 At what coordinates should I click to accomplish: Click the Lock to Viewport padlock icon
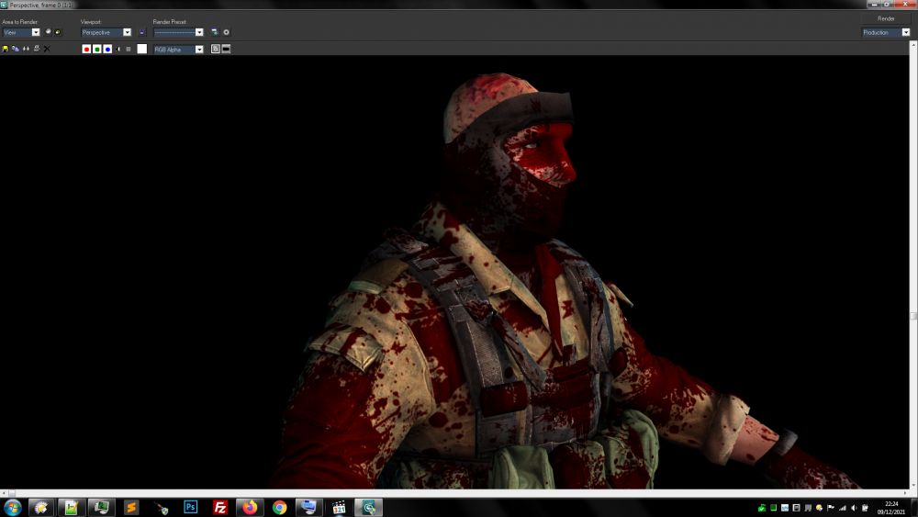pyautogui.click(x=141, y=32)
